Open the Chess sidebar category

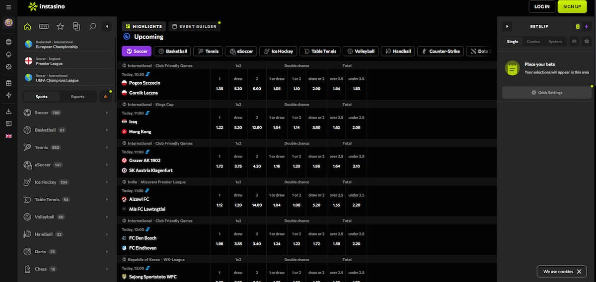[66, 269]
